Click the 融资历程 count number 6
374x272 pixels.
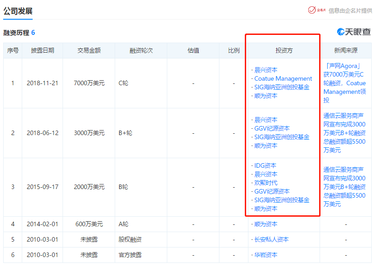pos(33,33)
